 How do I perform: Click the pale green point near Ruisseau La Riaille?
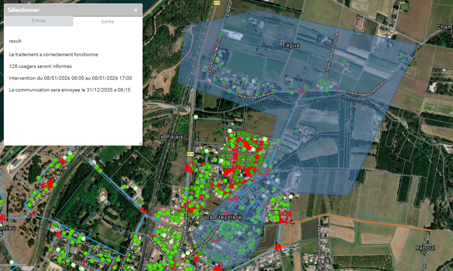(196, 117)
